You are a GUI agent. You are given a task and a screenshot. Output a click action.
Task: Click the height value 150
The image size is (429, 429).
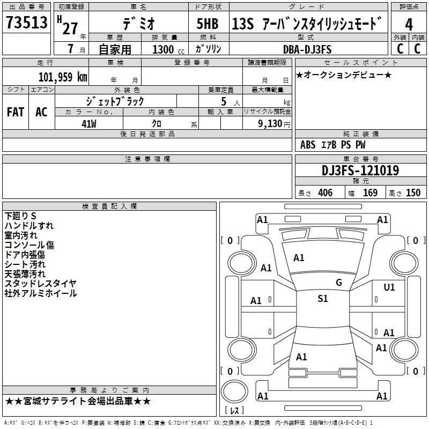pos(413,193)
